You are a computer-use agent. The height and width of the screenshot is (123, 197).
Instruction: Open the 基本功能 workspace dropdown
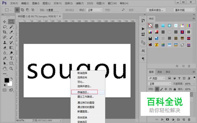pos(184,10)
